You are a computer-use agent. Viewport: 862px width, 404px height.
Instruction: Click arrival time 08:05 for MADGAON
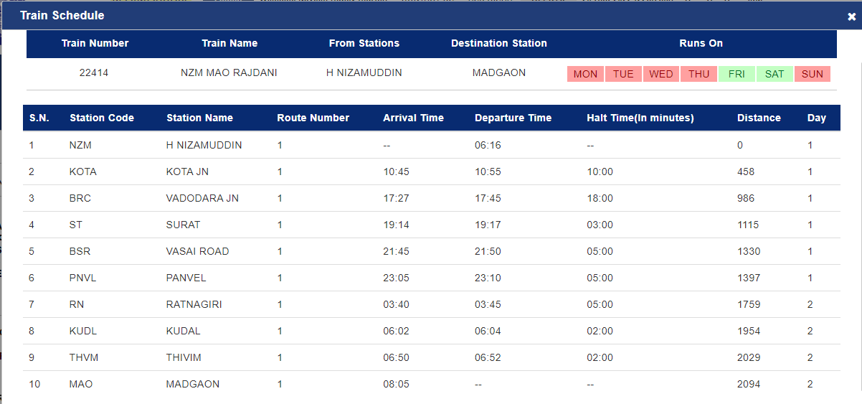coord(396,384)
